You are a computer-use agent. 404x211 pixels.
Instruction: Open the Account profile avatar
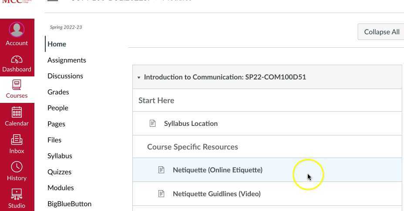click(17, 30)
